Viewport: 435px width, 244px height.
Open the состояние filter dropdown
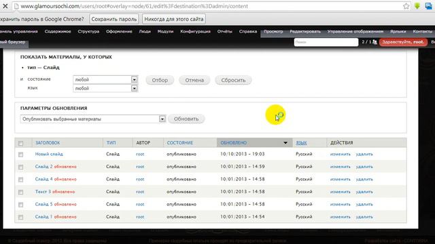point(105,80)
